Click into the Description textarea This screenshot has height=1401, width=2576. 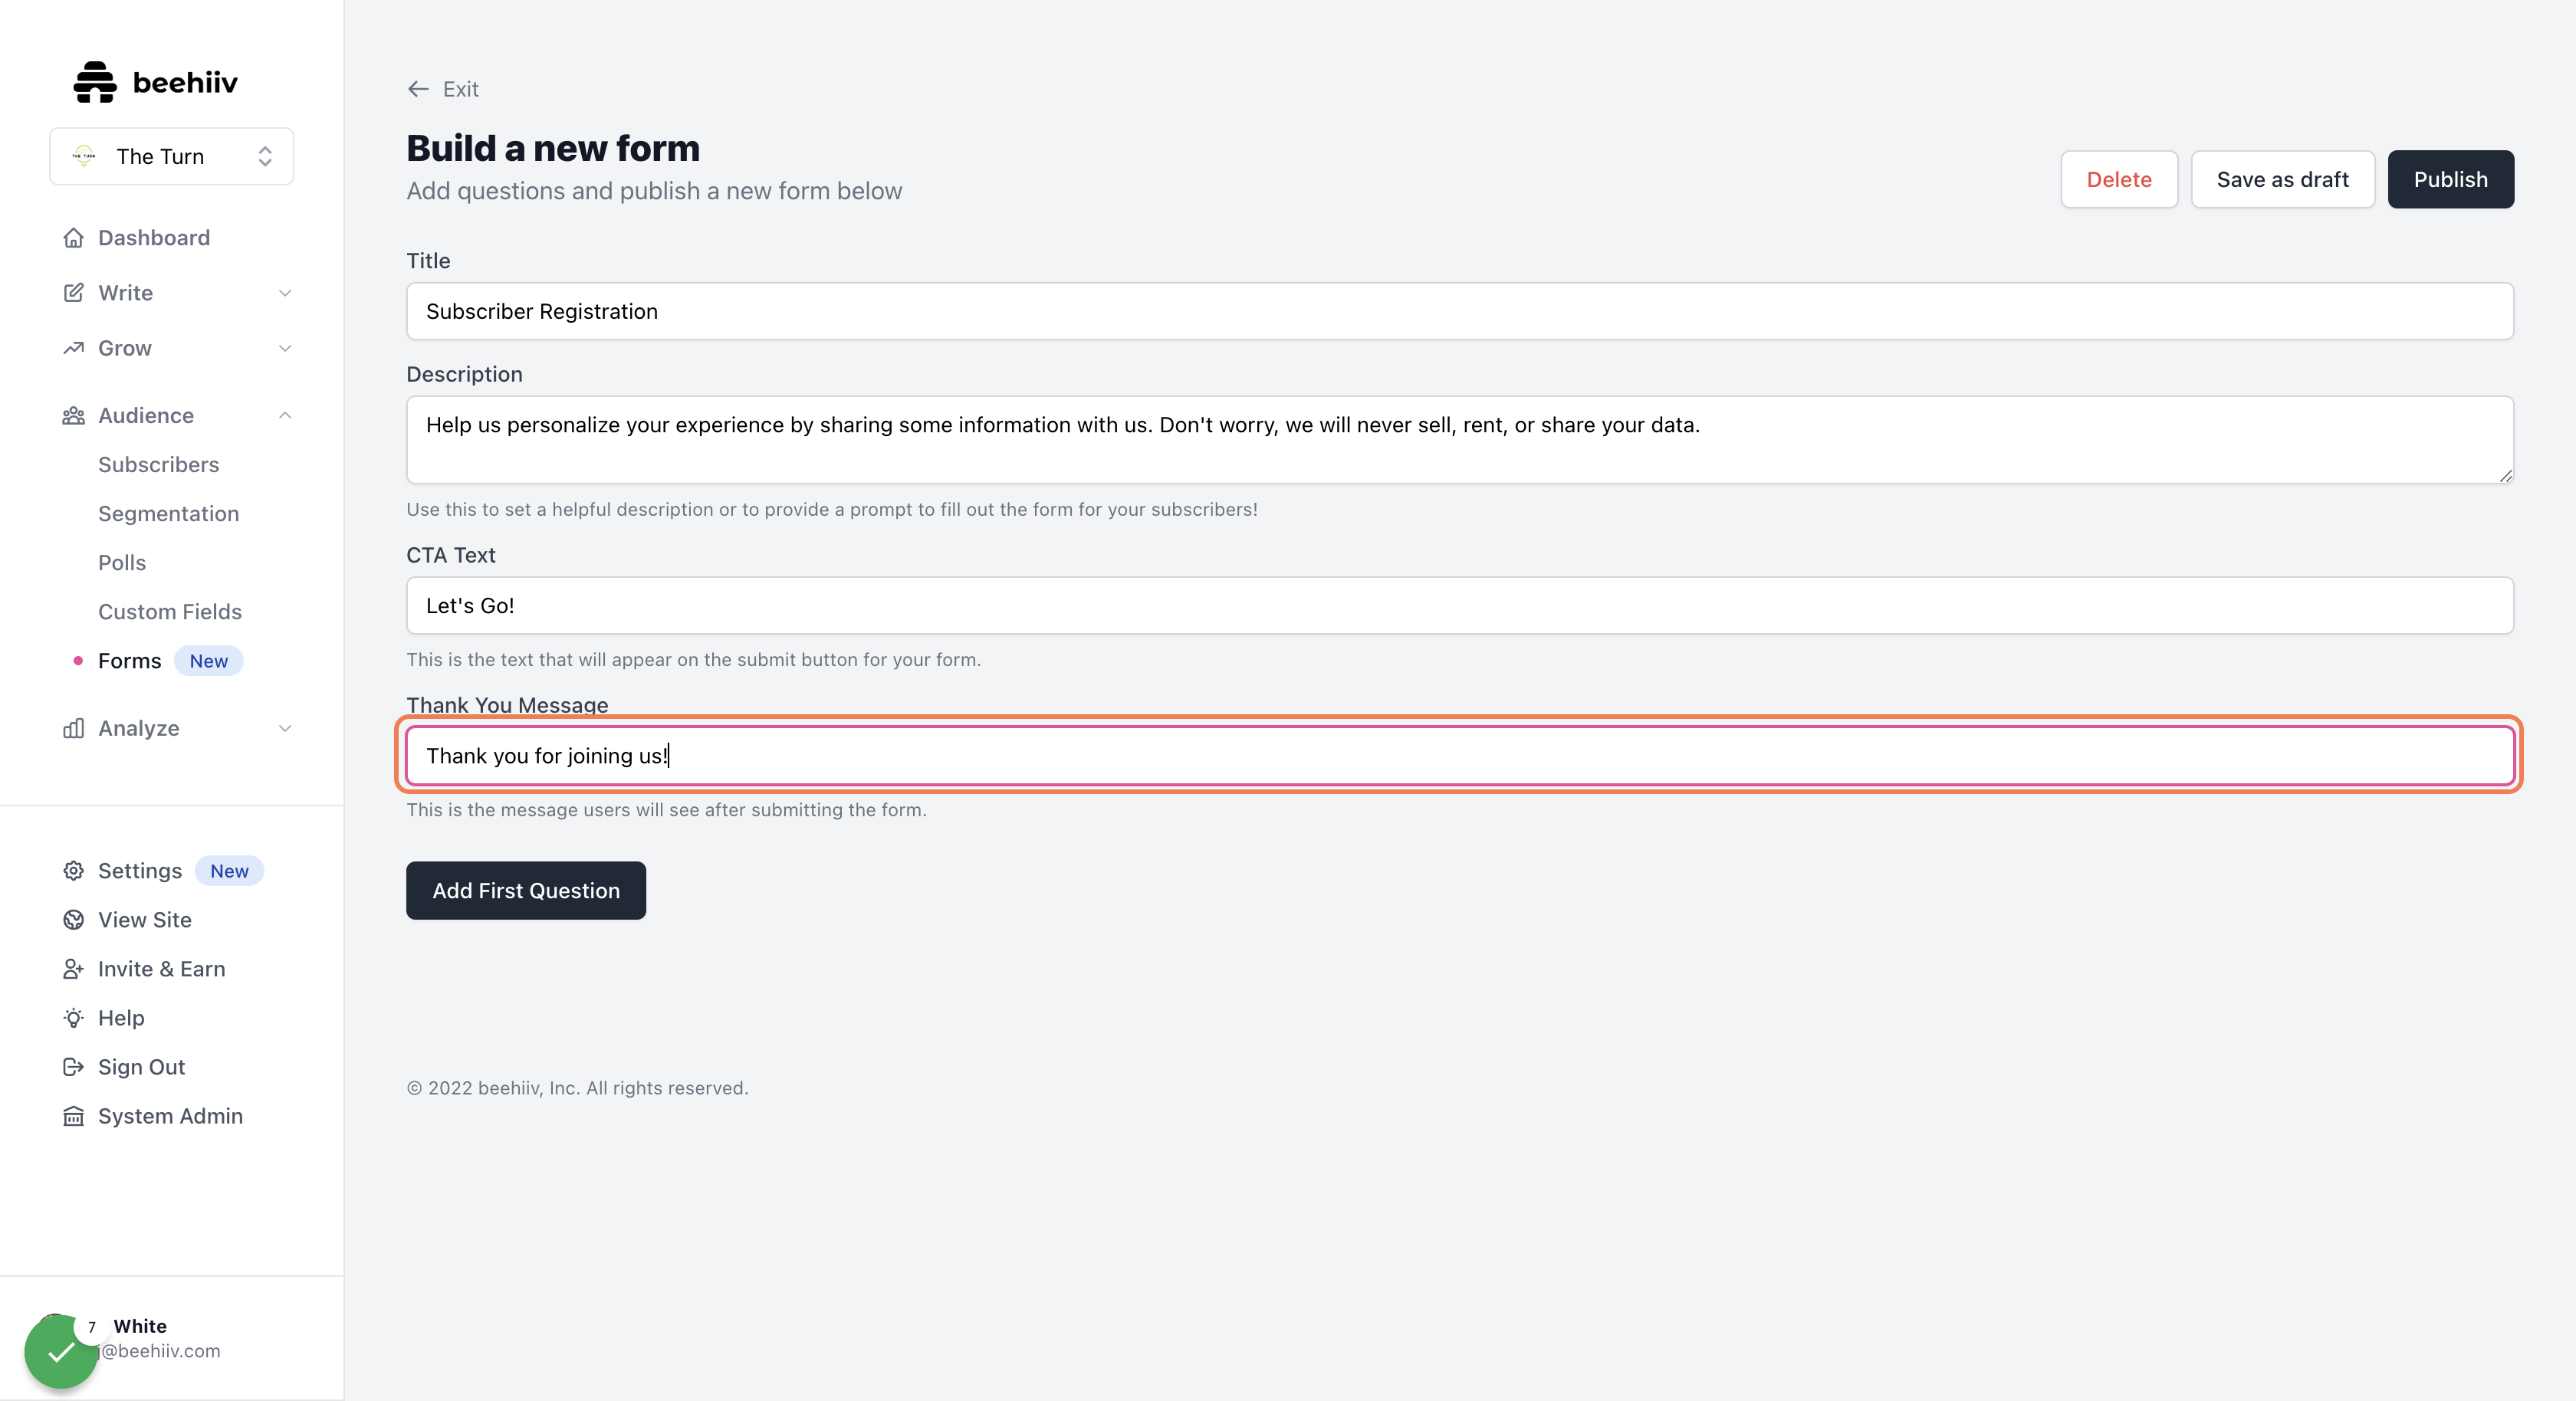1460,440
